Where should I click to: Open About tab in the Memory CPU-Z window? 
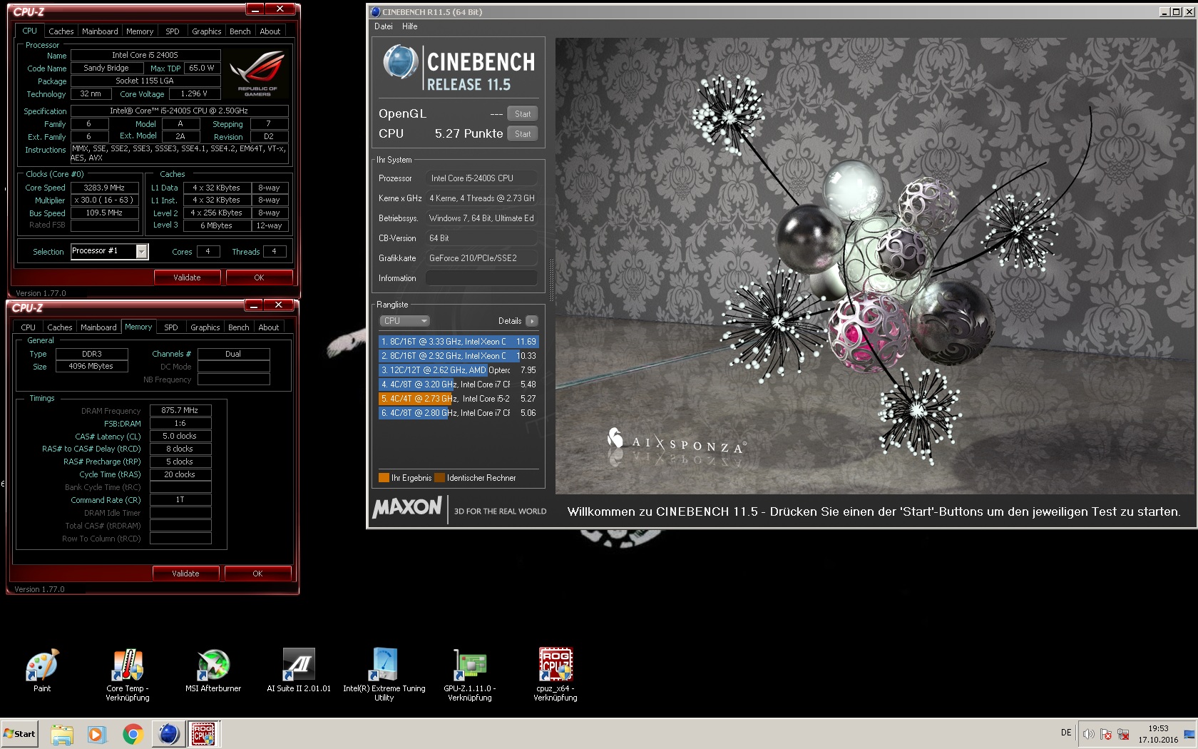click(x=269, y=327)
